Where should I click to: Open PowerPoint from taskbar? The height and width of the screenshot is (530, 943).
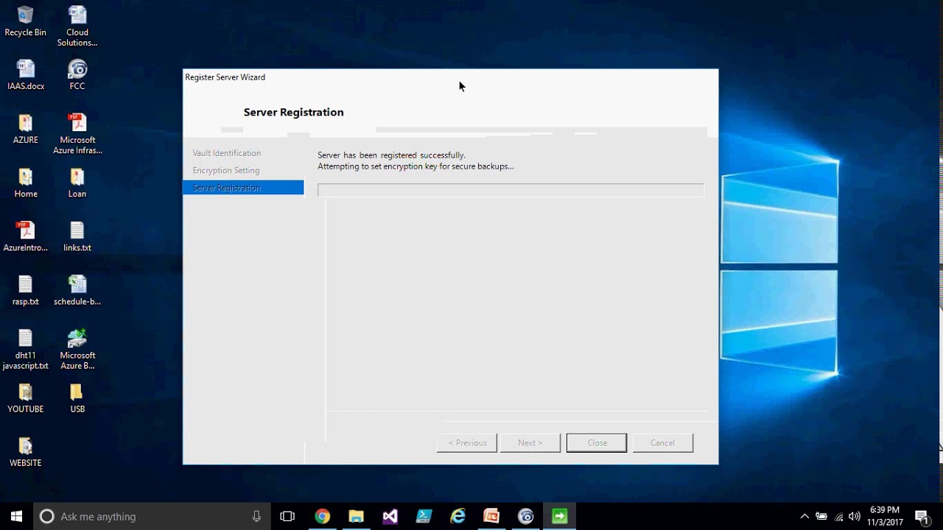tap(491, 516)
